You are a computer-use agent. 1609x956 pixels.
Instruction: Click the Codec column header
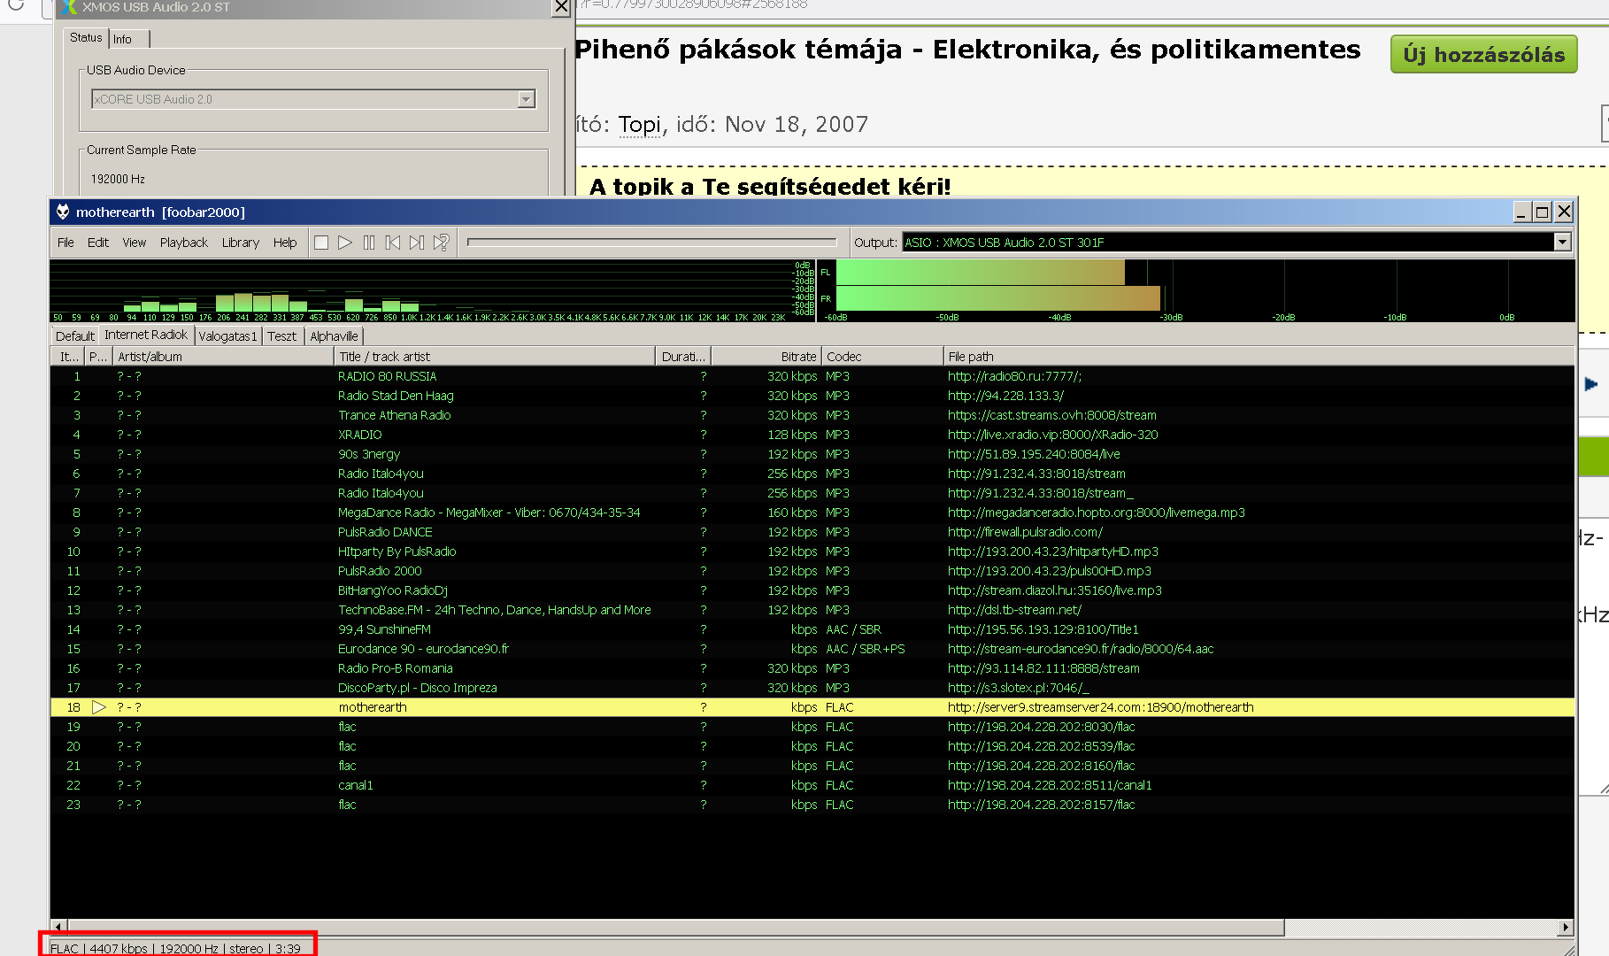[x=881, y=357]
